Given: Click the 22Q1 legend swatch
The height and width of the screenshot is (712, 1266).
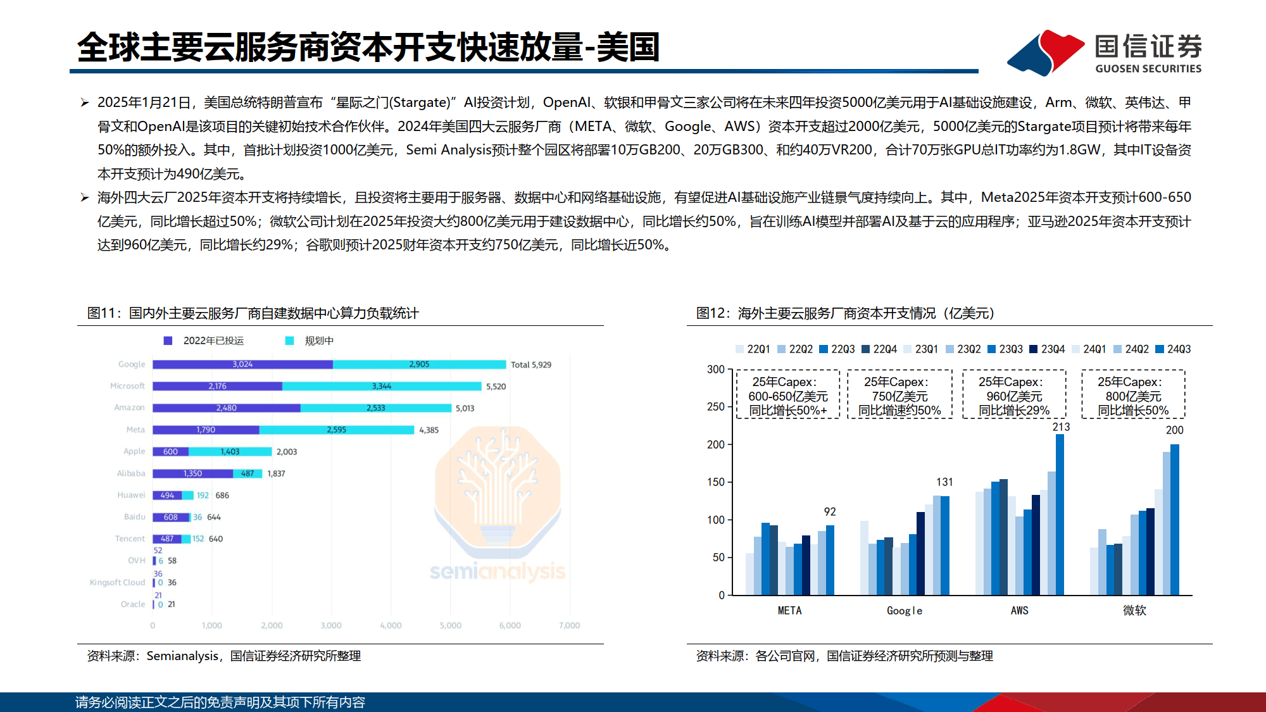Looking at the screenshot, I should (x=739, y=349).
